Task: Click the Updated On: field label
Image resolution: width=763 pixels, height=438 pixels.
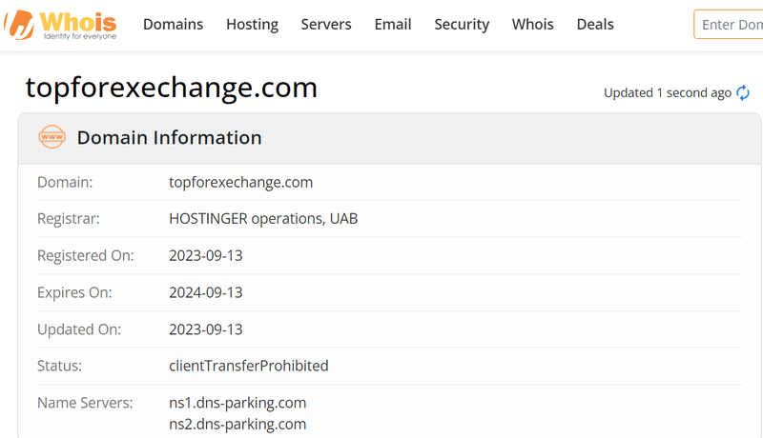Action: (79, 329)
